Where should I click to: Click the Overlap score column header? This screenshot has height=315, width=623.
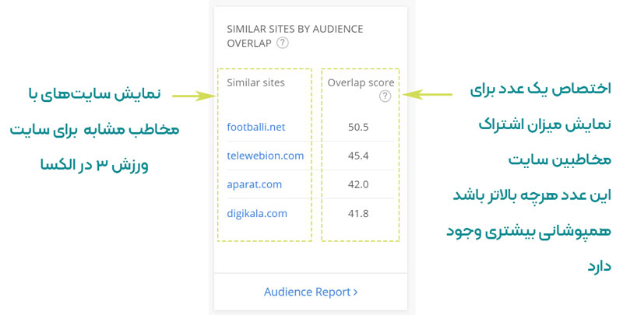[361, 82]
